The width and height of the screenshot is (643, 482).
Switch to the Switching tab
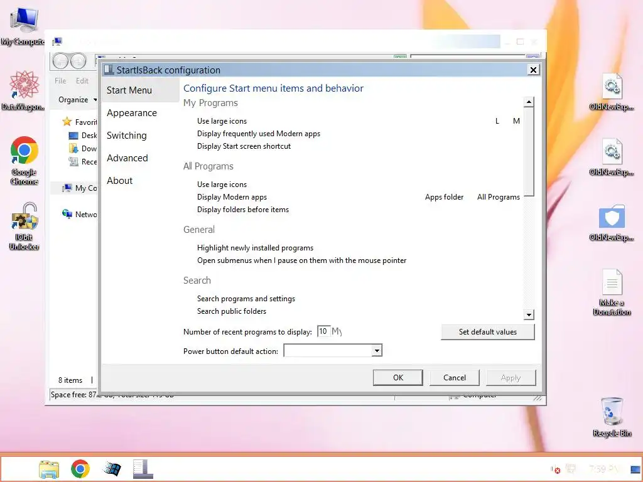[x=127, y=136]
